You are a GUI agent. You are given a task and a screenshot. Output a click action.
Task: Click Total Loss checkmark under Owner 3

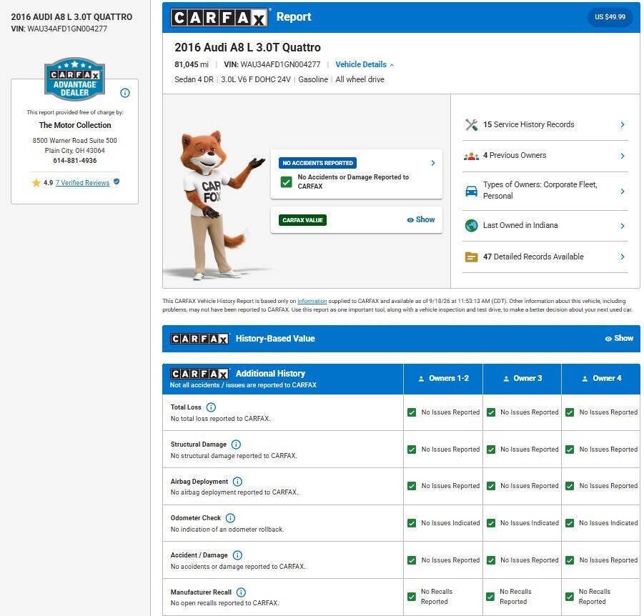point(491,412)
